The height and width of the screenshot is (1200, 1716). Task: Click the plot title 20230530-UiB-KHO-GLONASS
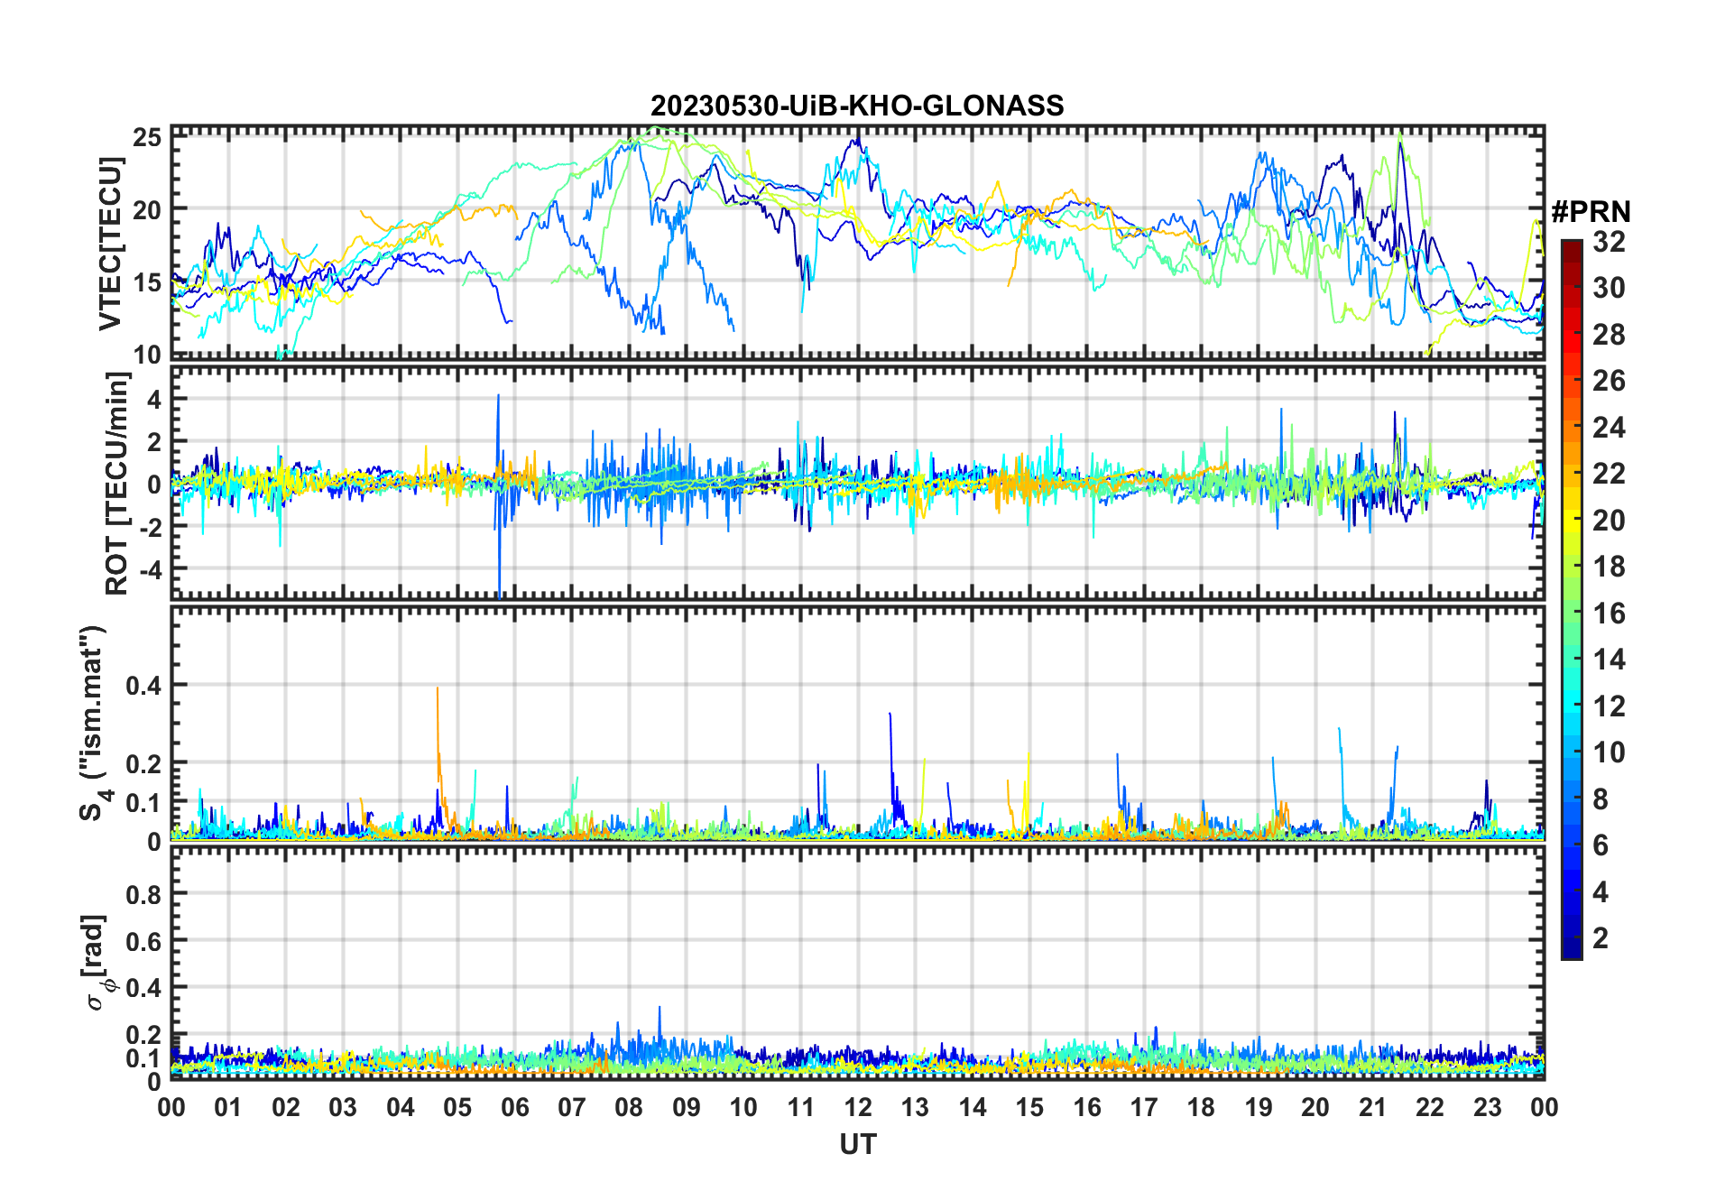click(x=857, y=106)
